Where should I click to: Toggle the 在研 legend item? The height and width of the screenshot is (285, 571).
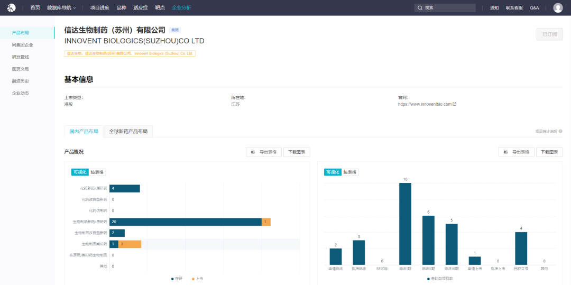177,279
